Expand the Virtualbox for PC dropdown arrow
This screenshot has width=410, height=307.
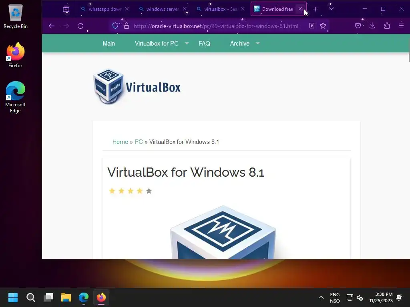[187, 43]
